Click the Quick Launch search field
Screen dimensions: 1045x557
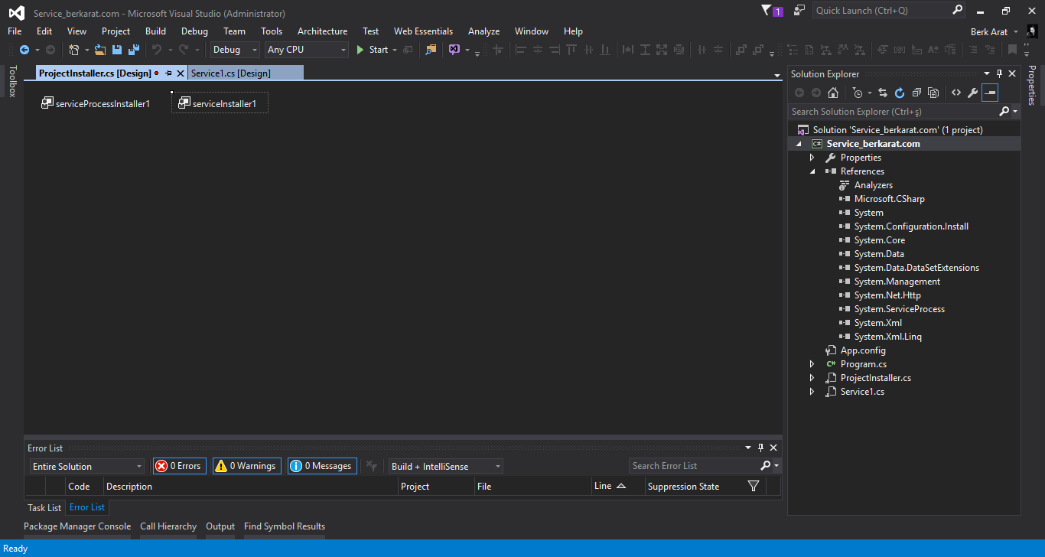point(882,11)
